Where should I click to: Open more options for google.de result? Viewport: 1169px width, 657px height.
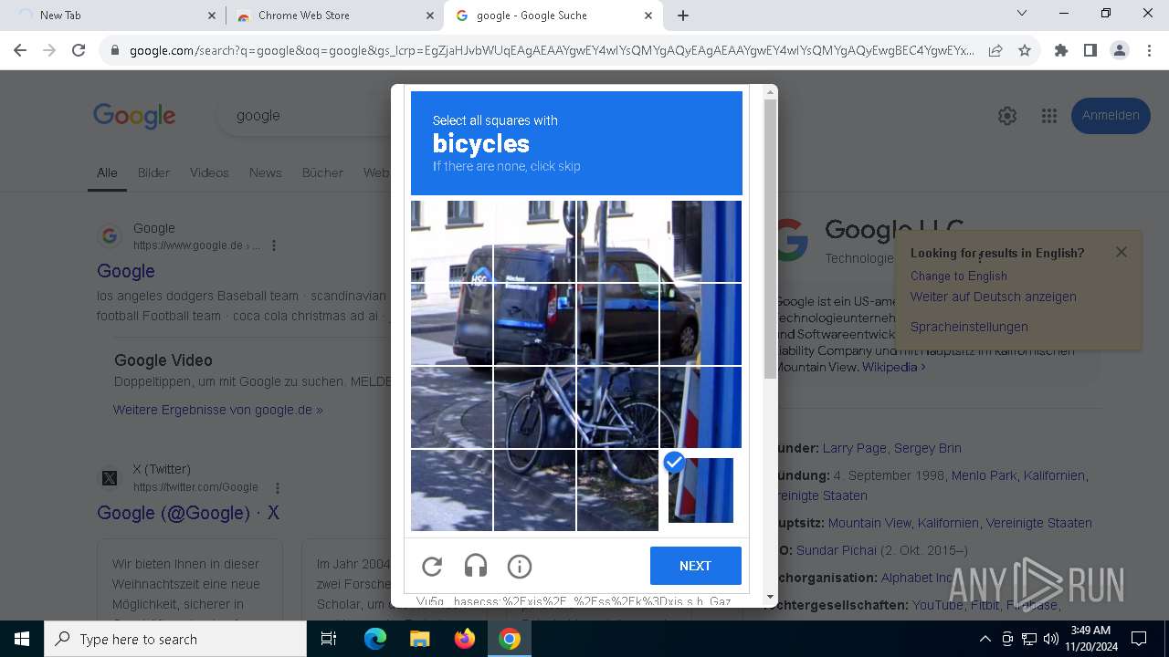coord(274,245)
